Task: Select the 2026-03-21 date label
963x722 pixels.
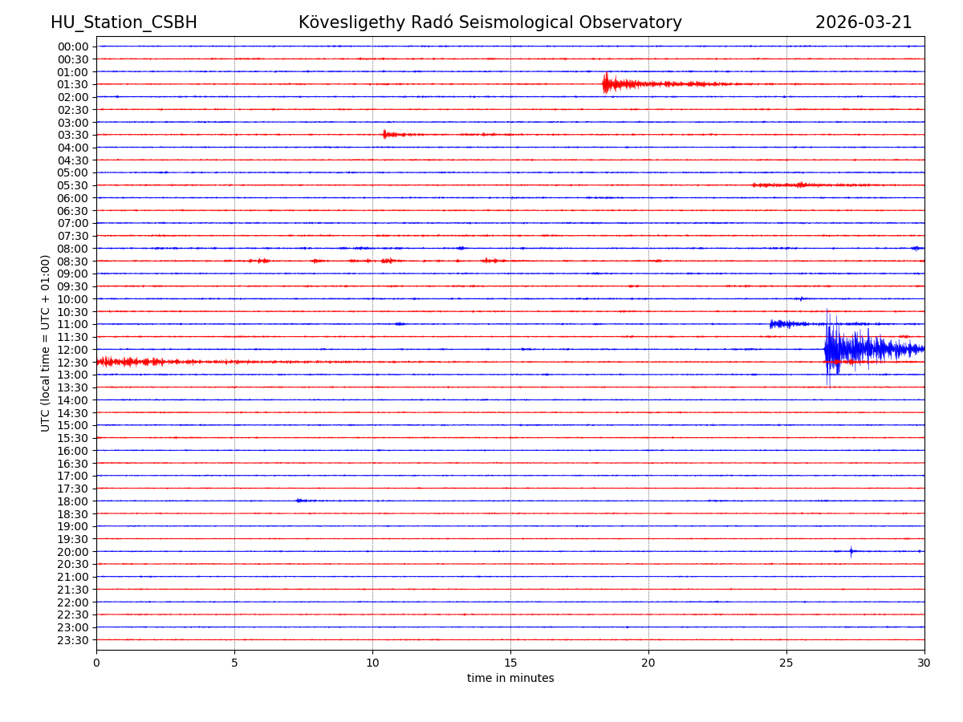Action: (863, 23)
